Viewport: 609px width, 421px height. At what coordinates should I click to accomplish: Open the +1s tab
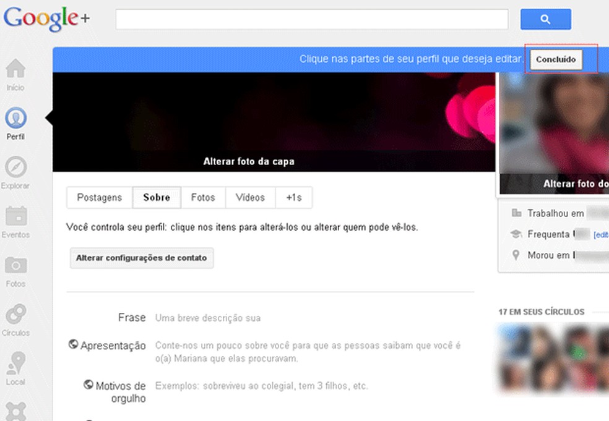(x=294, y=197)
